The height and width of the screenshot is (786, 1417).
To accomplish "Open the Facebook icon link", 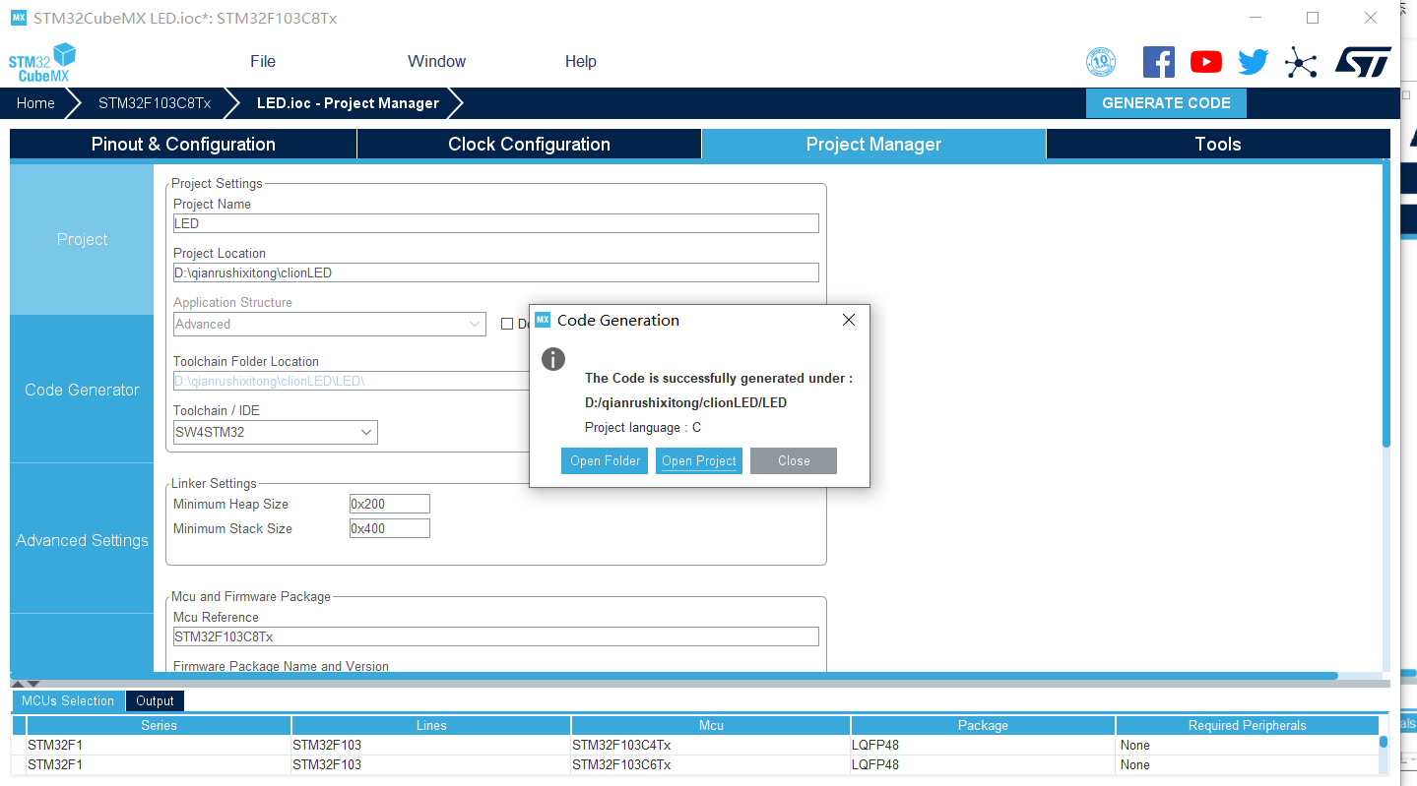I will point(1158,62).
